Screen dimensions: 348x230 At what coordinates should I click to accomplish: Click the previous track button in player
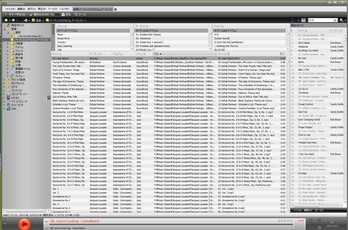[12, 224]
